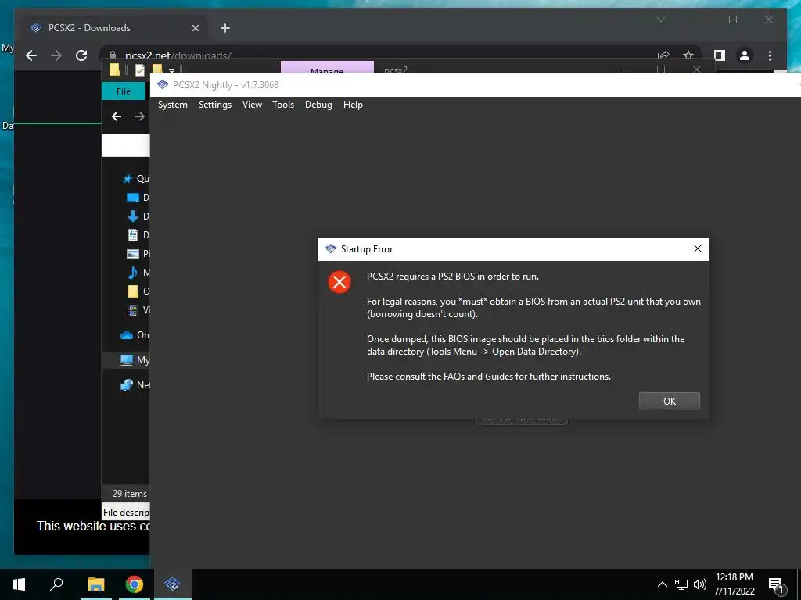Show hidden tray icons chevron

coord(662,584)
